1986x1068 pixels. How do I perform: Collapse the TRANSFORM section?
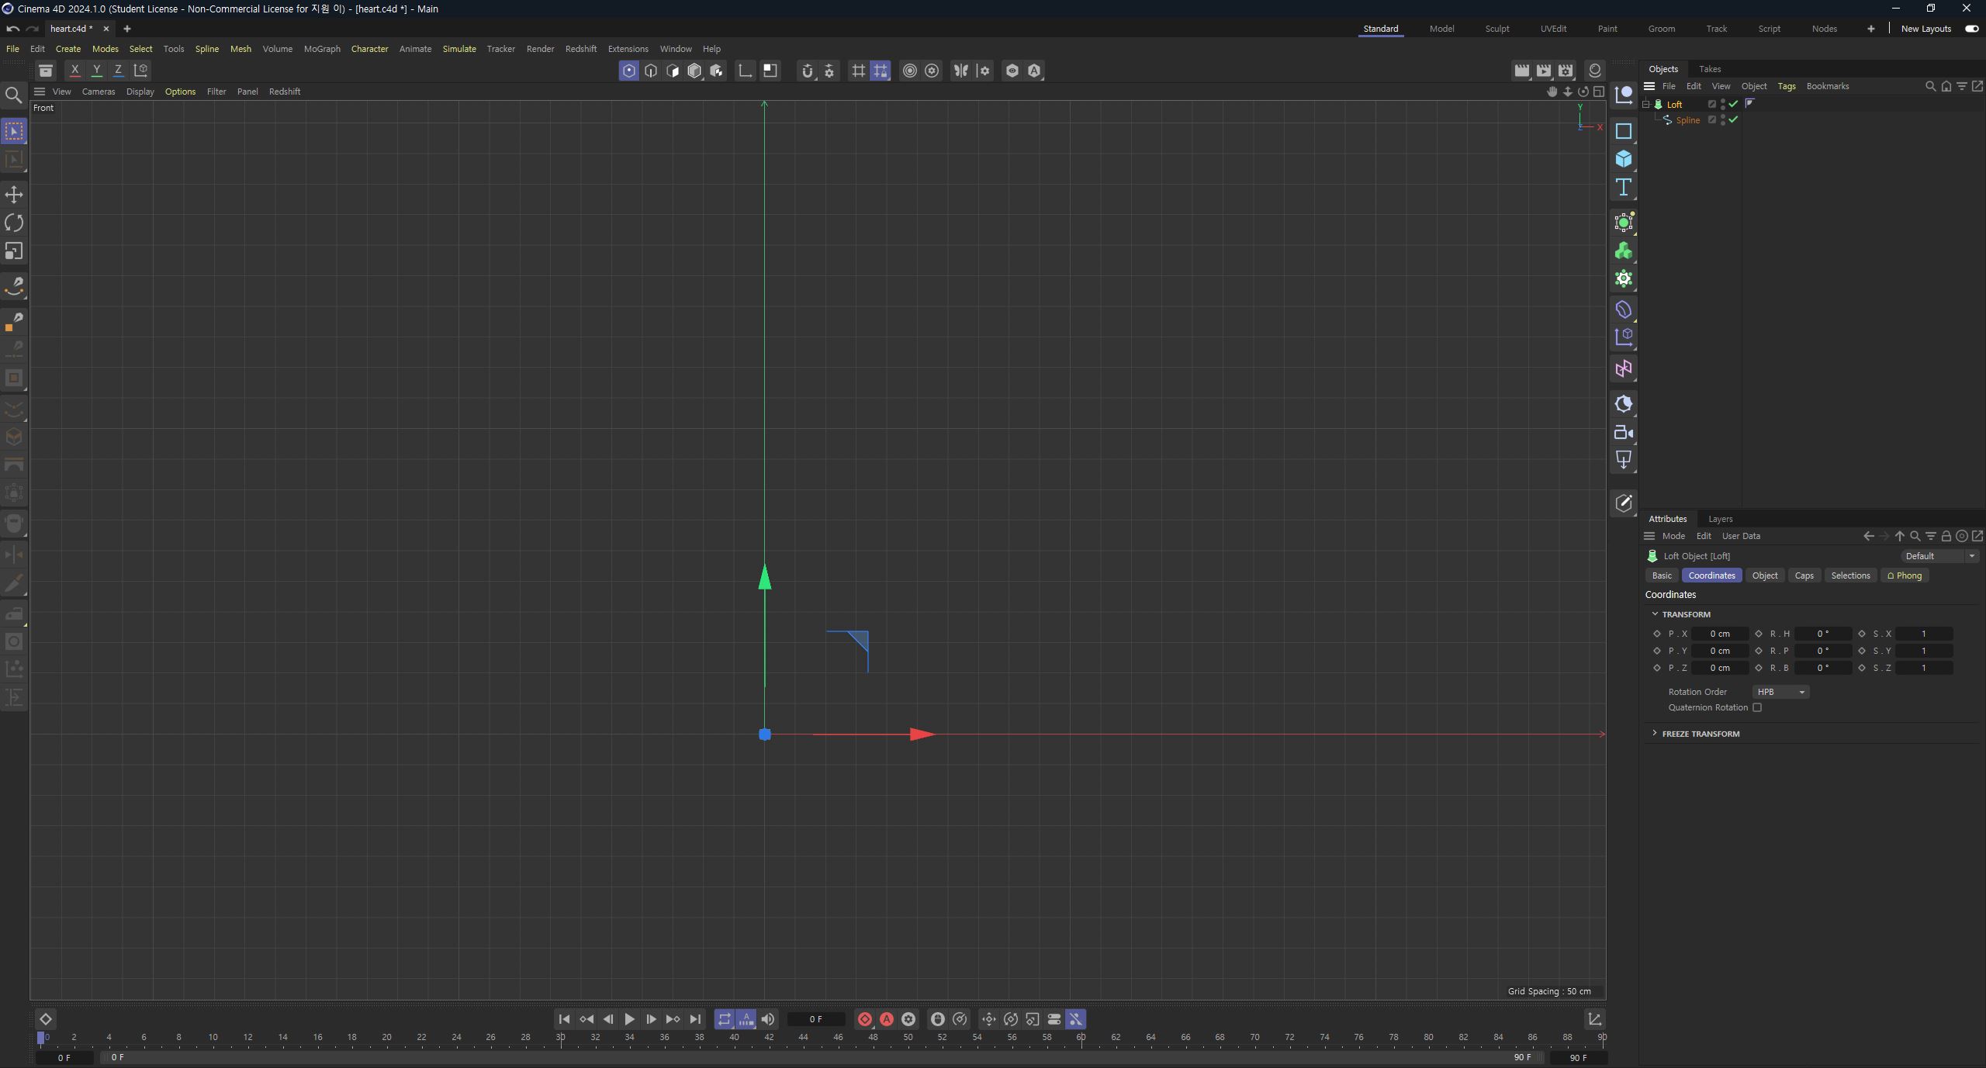click(1655, 613)
